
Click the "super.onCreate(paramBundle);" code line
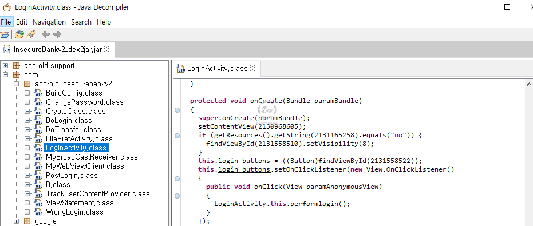(254, 118)
